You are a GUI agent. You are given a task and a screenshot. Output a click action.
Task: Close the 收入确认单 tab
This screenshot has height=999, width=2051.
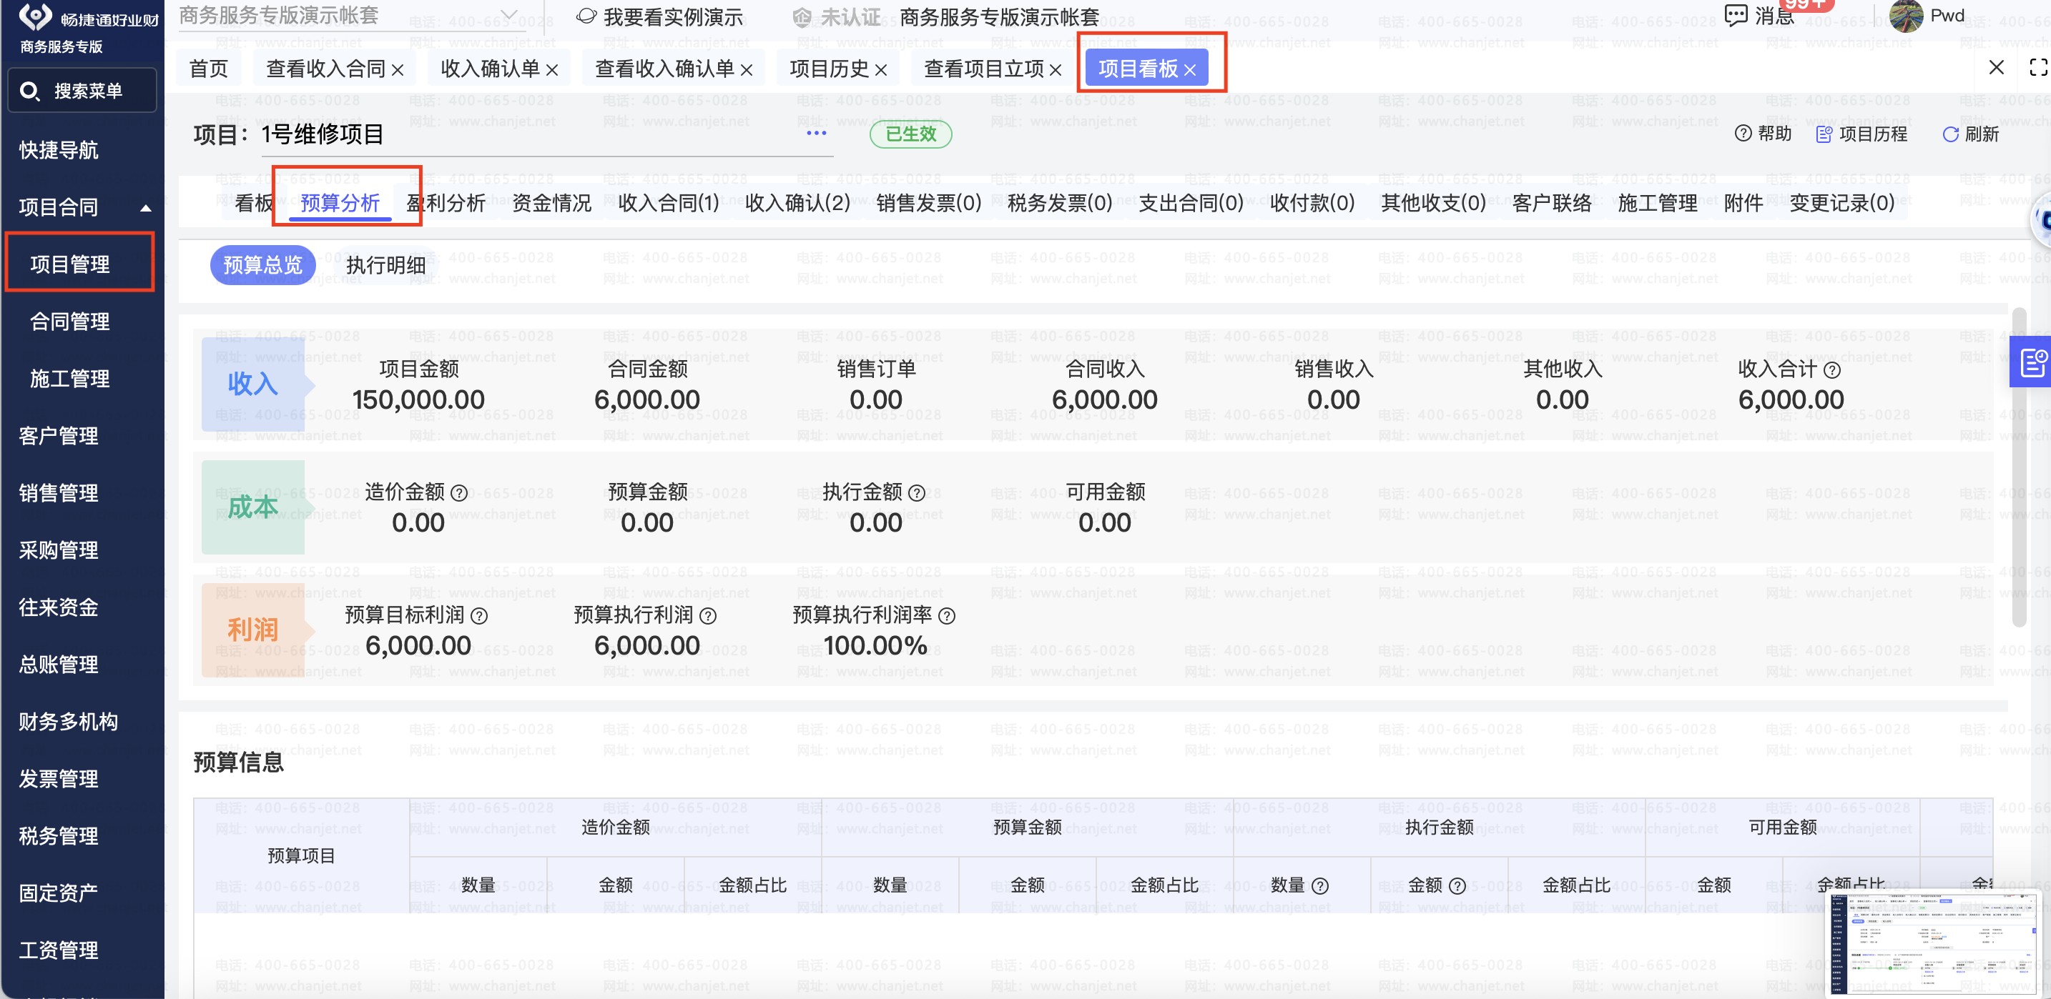[552, 70]
